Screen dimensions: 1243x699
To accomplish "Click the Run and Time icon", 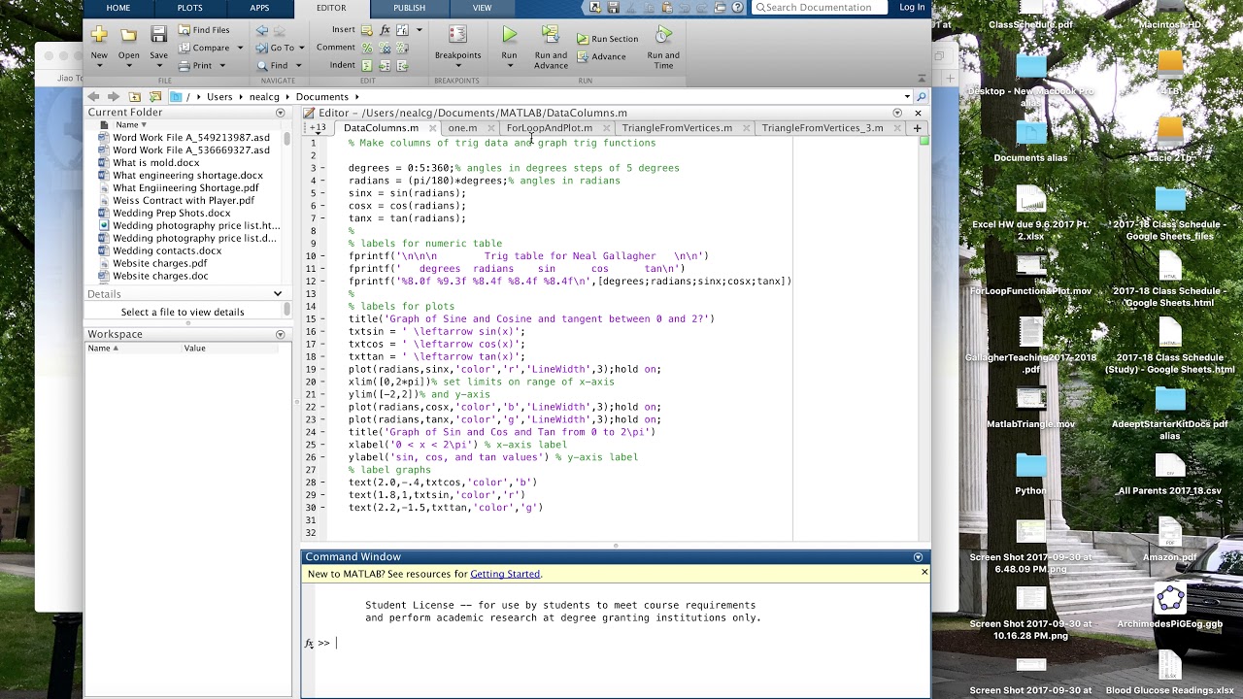I will [663, 35].
